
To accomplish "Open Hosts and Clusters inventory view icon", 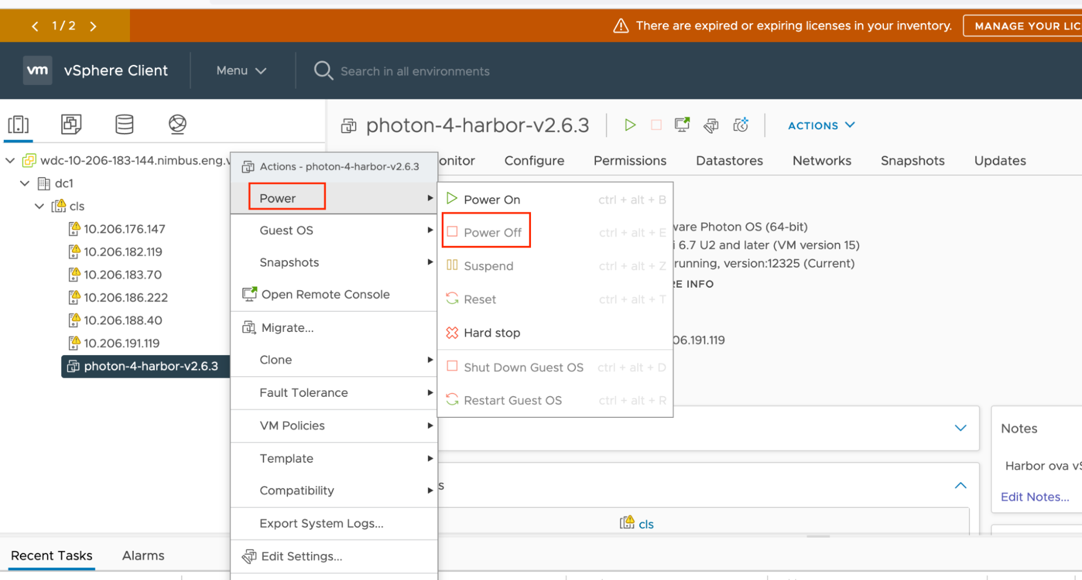I will click(18, 124).
